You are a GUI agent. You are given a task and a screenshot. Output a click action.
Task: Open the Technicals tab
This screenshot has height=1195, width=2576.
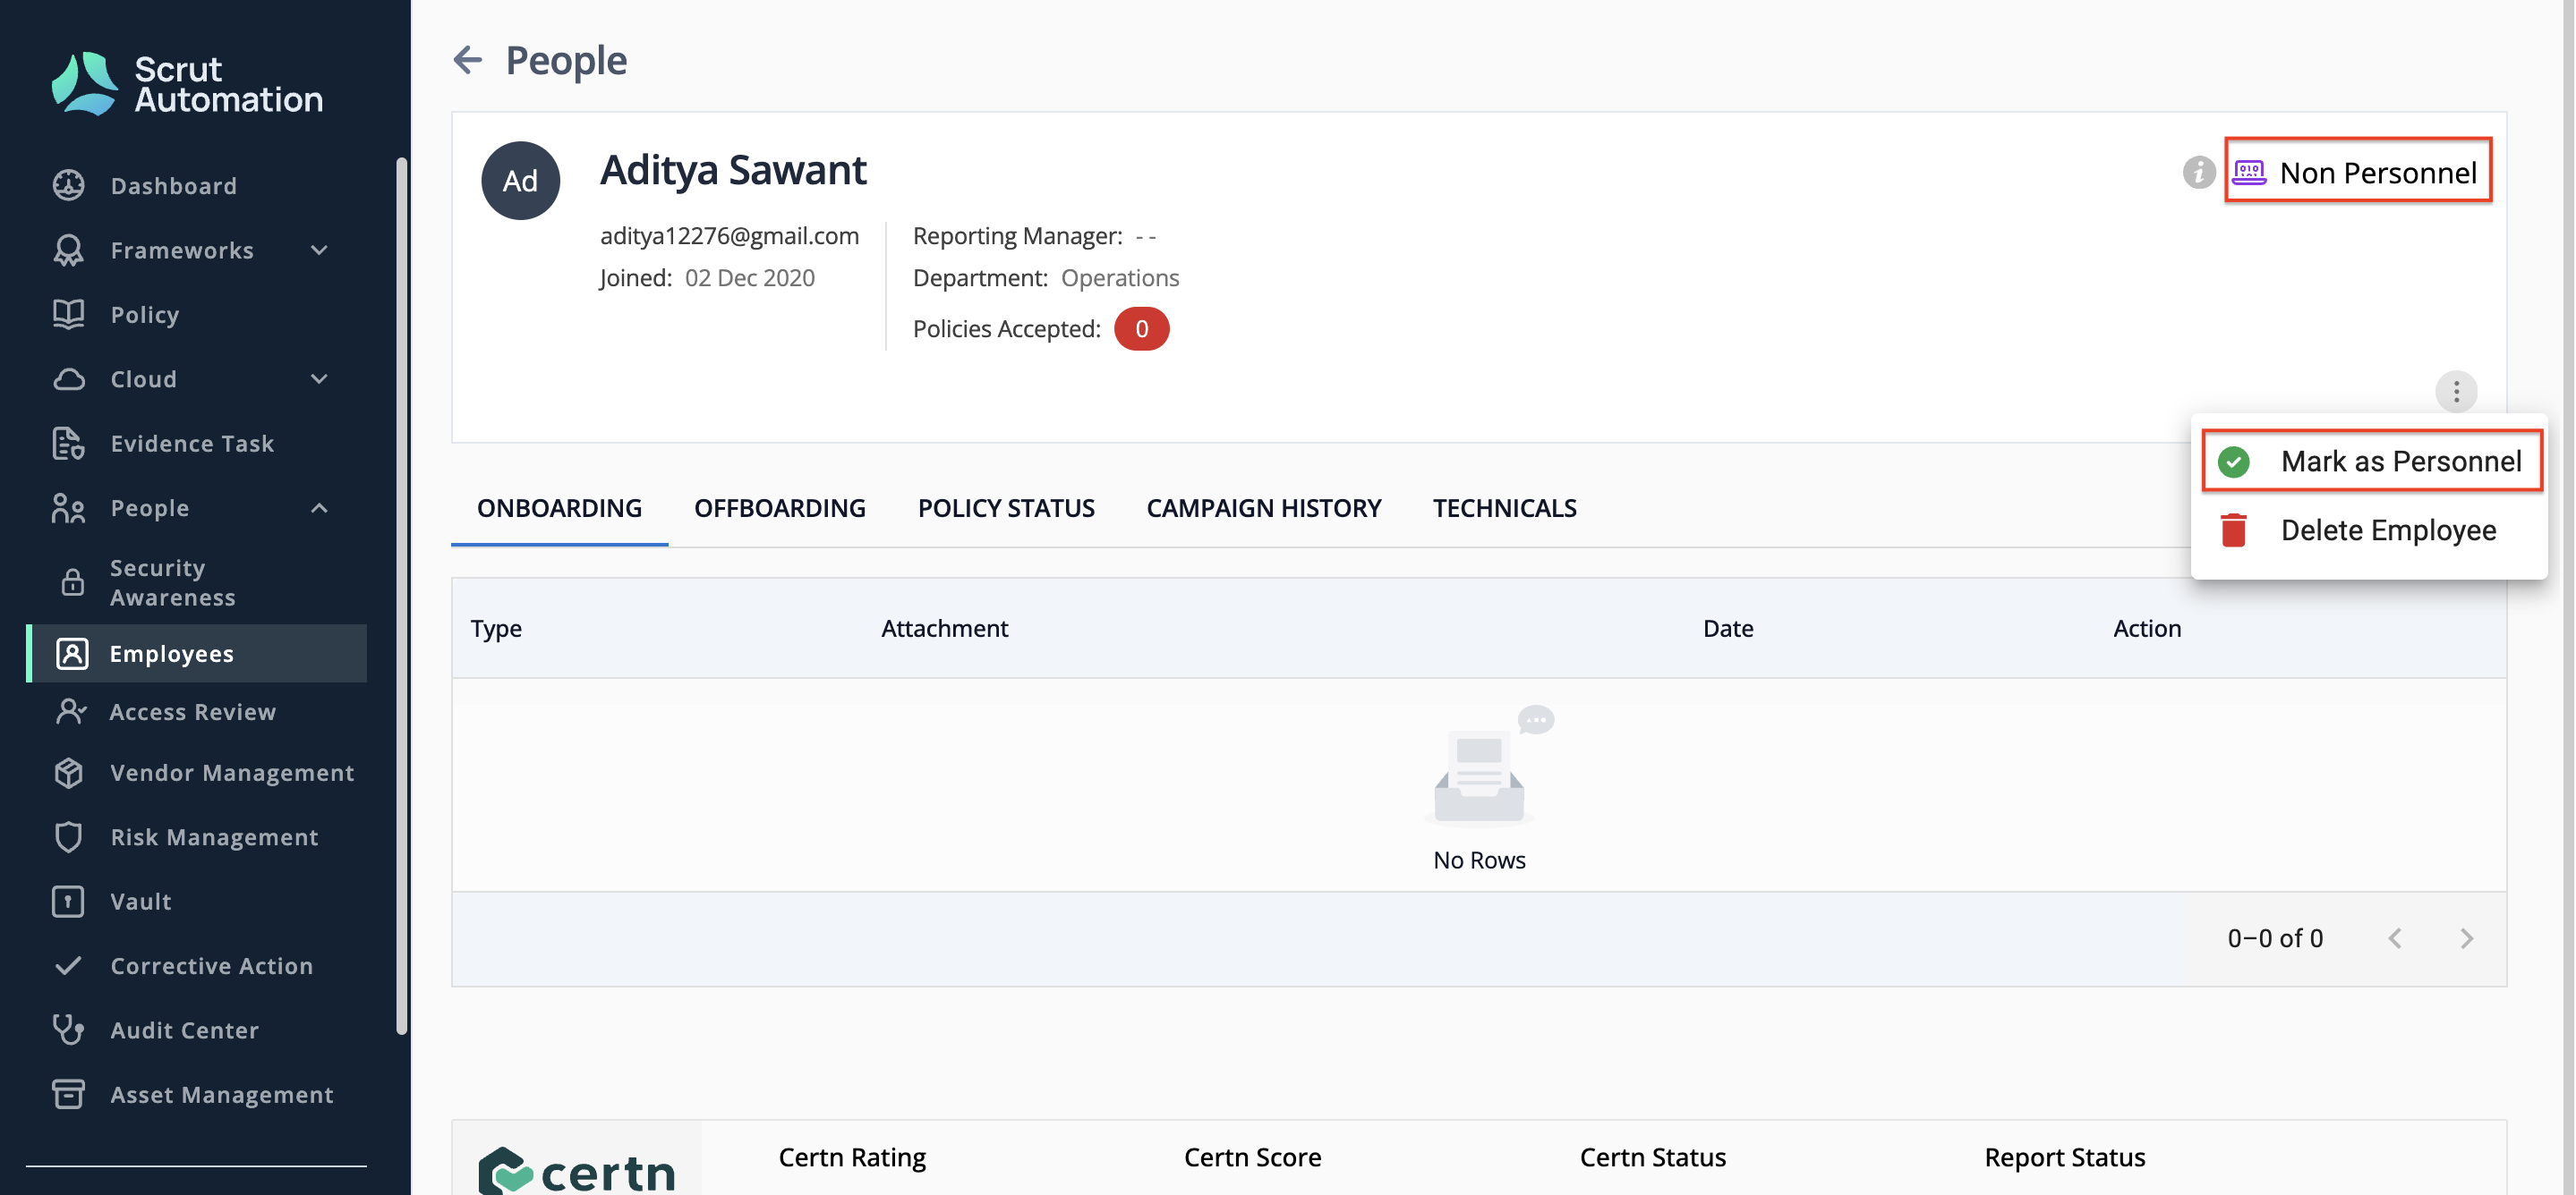pos(1504,507)
